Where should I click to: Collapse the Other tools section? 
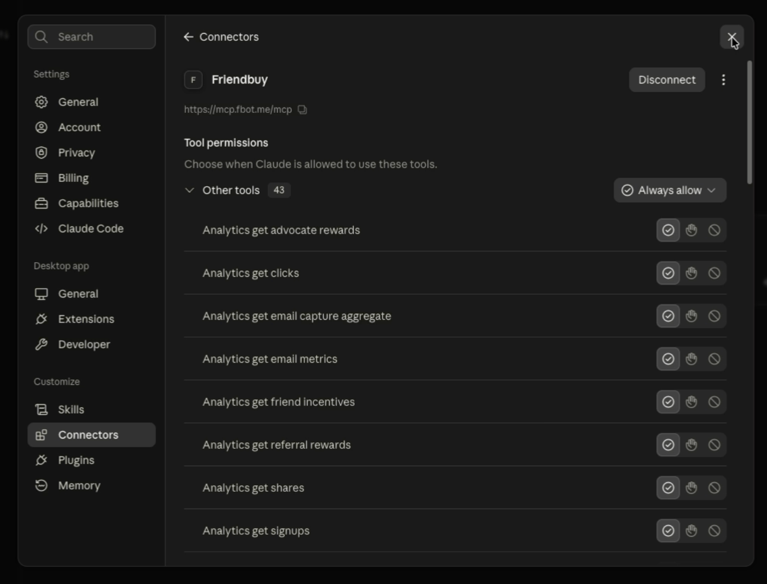(189, 191)
